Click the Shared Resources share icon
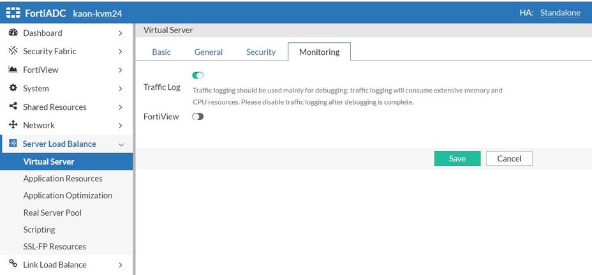 13,107
